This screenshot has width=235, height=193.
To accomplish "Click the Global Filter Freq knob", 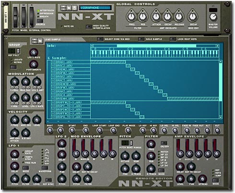I will pos(131,17).
